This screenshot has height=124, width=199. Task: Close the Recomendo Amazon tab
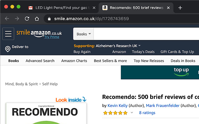point(168,8)
